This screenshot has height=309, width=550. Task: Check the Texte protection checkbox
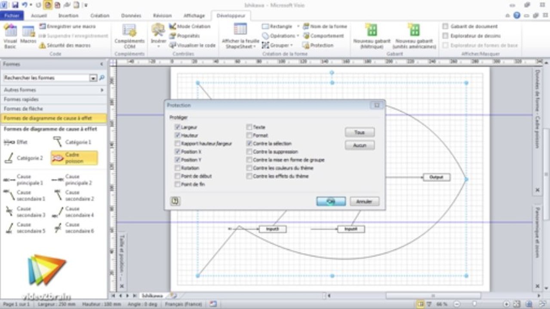[249, 127]
